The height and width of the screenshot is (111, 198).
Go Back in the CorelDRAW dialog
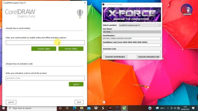point(79,102)
